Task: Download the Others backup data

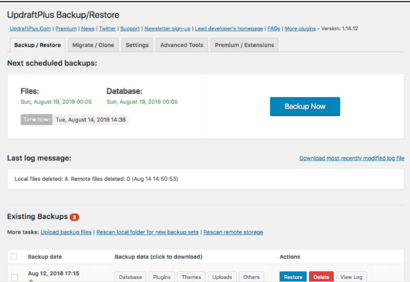Action: [251, 277]
